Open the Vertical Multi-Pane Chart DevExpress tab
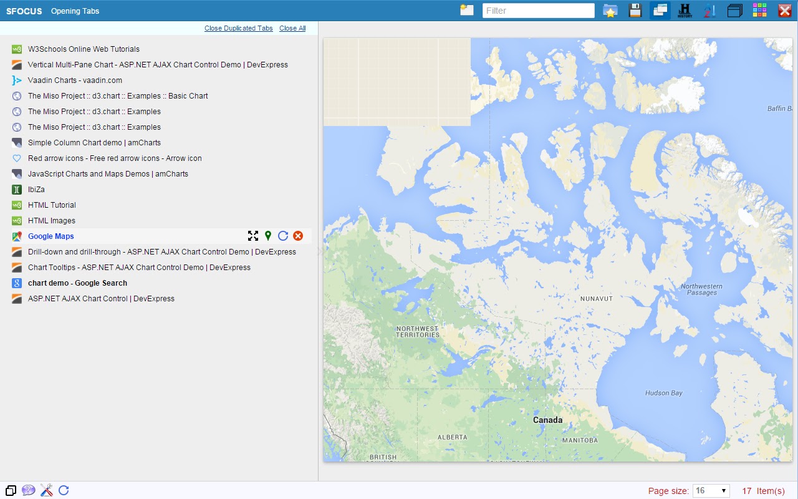 (x=158, y=65)
